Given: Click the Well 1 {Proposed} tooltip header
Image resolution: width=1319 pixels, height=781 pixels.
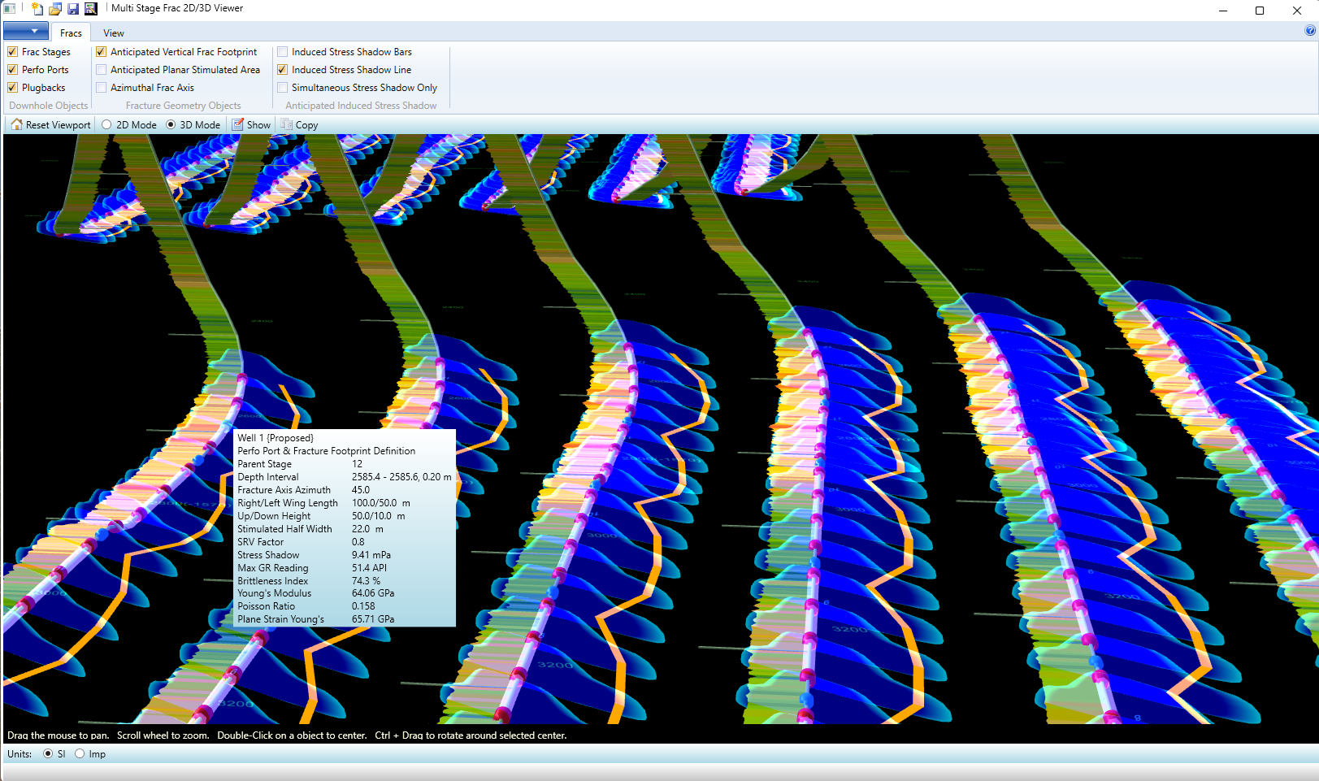Looking at the screenshot, I should tap(276, 438).
